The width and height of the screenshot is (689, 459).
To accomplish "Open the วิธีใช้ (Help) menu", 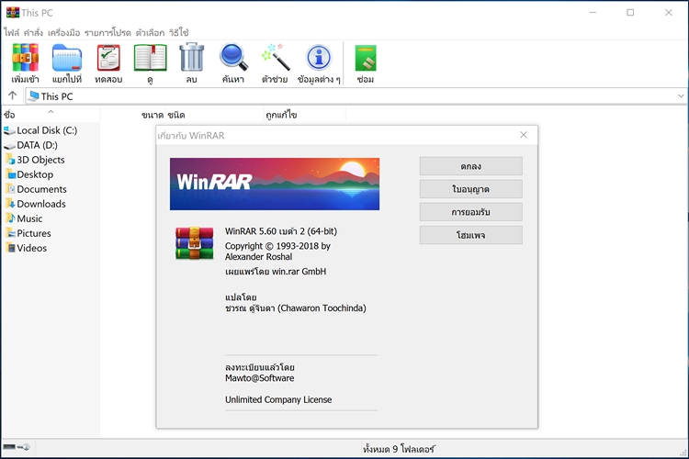I will point(178,32).
